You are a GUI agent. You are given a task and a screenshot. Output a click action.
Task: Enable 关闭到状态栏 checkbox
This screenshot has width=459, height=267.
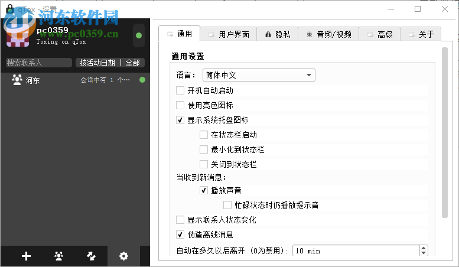pos(204,164)
